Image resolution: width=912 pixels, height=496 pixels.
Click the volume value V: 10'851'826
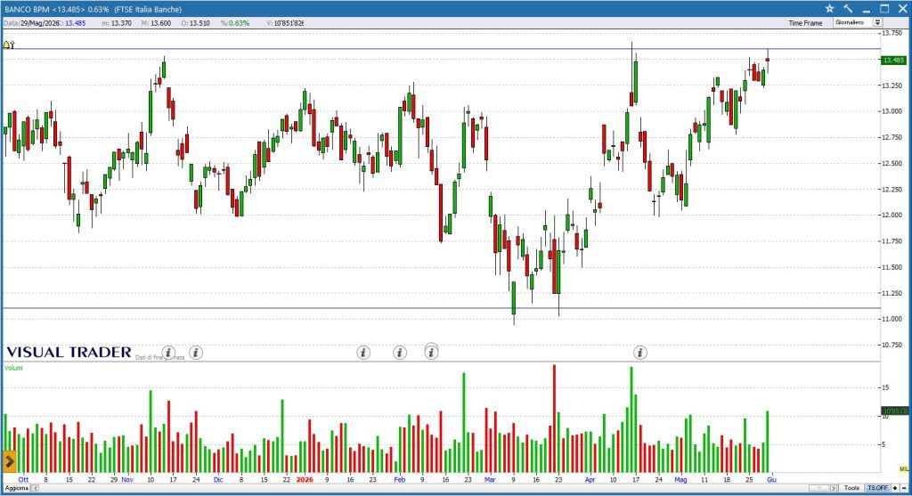(x=285, y=23)
